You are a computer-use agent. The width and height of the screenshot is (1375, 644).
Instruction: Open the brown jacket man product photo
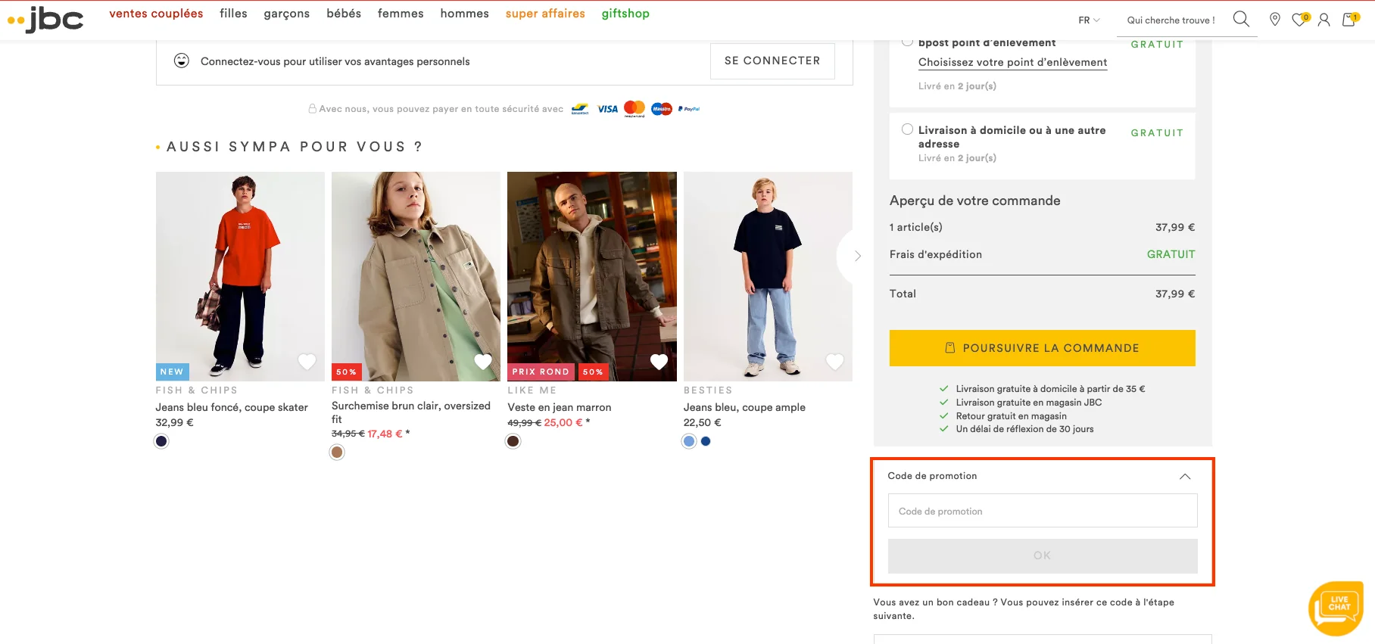(x=592, y=276)
